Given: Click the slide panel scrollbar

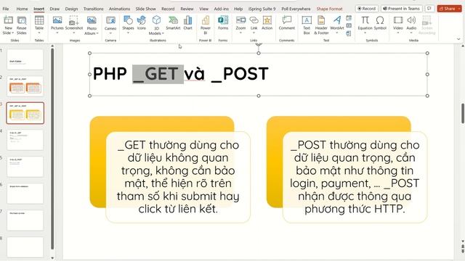Looking at the screenshot, I should point(52,148).
